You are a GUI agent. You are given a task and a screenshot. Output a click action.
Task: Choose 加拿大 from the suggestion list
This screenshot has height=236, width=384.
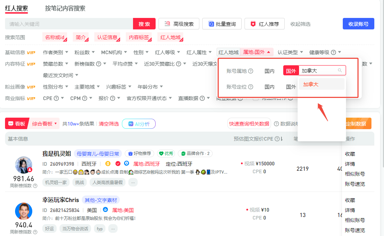310,84
